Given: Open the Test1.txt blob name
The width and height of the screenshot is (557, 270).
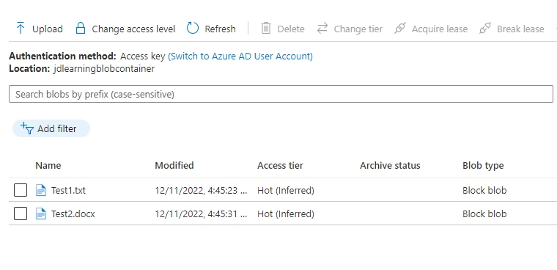Looking at the screenshot, I should coord(69,190).
